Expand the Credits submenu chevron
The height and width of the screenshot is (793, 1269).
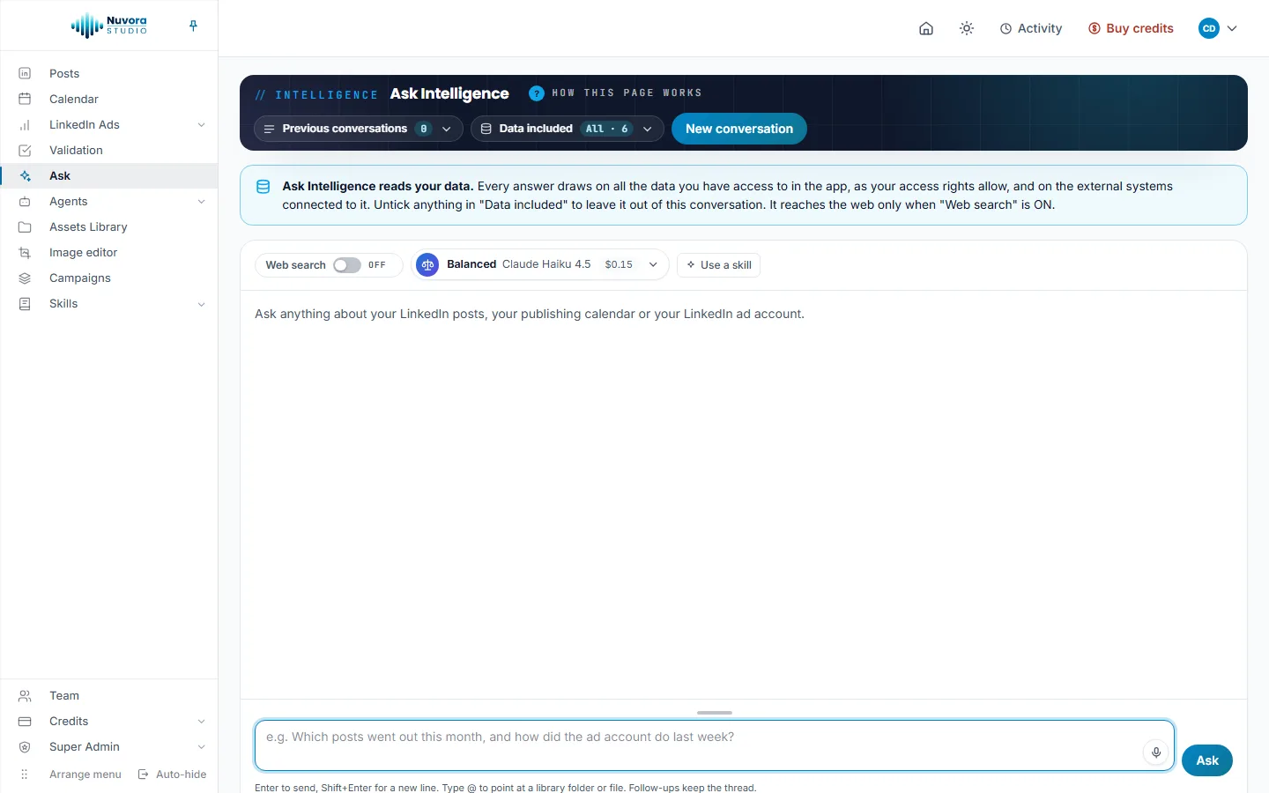click(x=201, y=722)
